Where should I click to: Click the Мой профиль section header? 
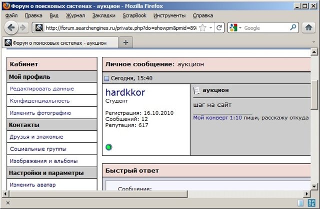point(52,77)
